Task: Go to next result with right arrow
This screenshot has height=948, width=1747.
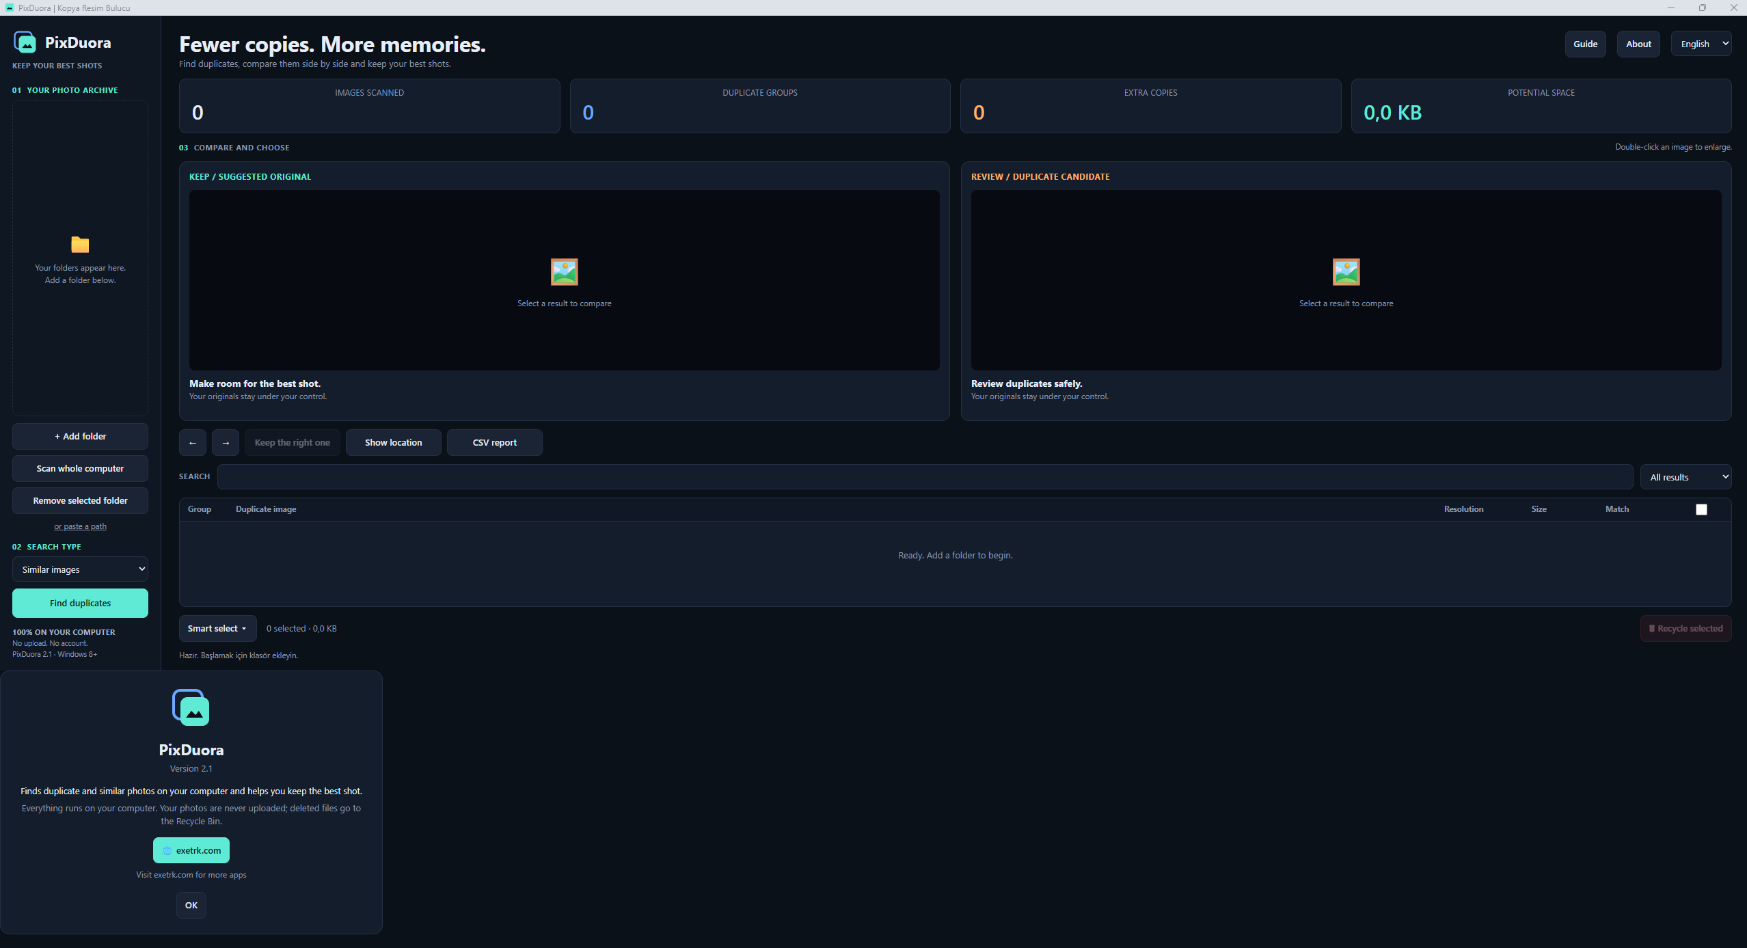Action: 226,442
